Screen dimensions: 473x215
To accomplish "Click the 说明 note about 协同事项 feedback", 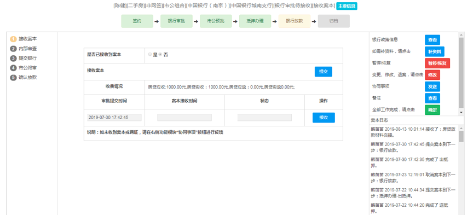I will click(155, 132).
